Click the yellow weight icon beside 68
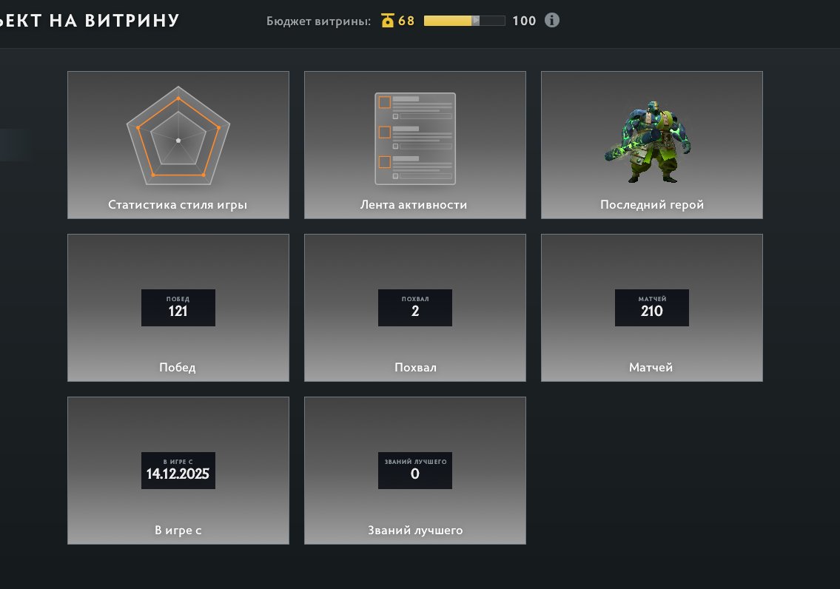Image resolution: width=840 pixels, height=589 pixels. 388,21
